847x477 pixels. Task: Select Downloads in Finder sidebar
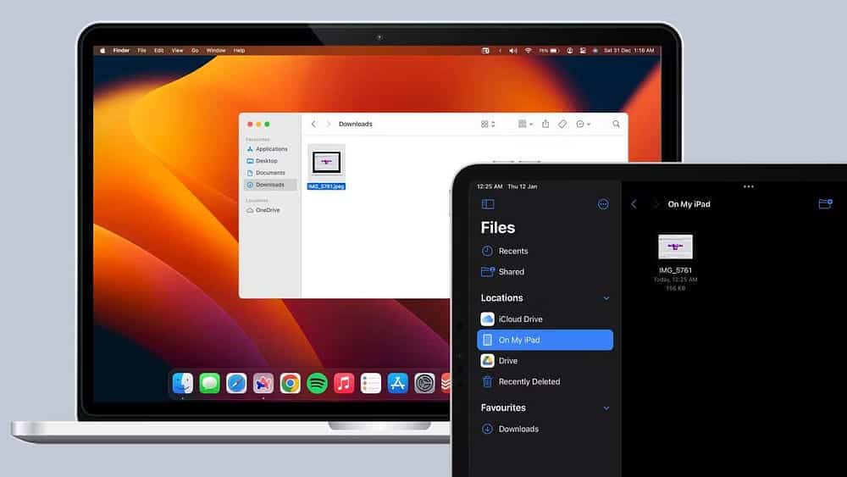pyautogui.click(x=271, y=185)
